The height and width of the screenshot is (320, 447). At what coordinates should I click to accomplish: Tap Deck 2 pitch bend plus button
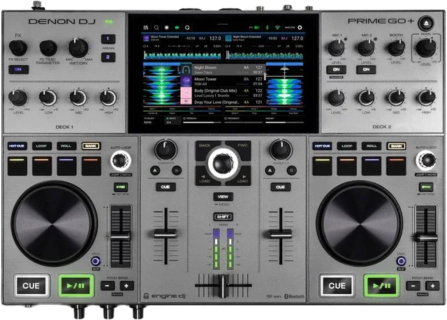432,286
